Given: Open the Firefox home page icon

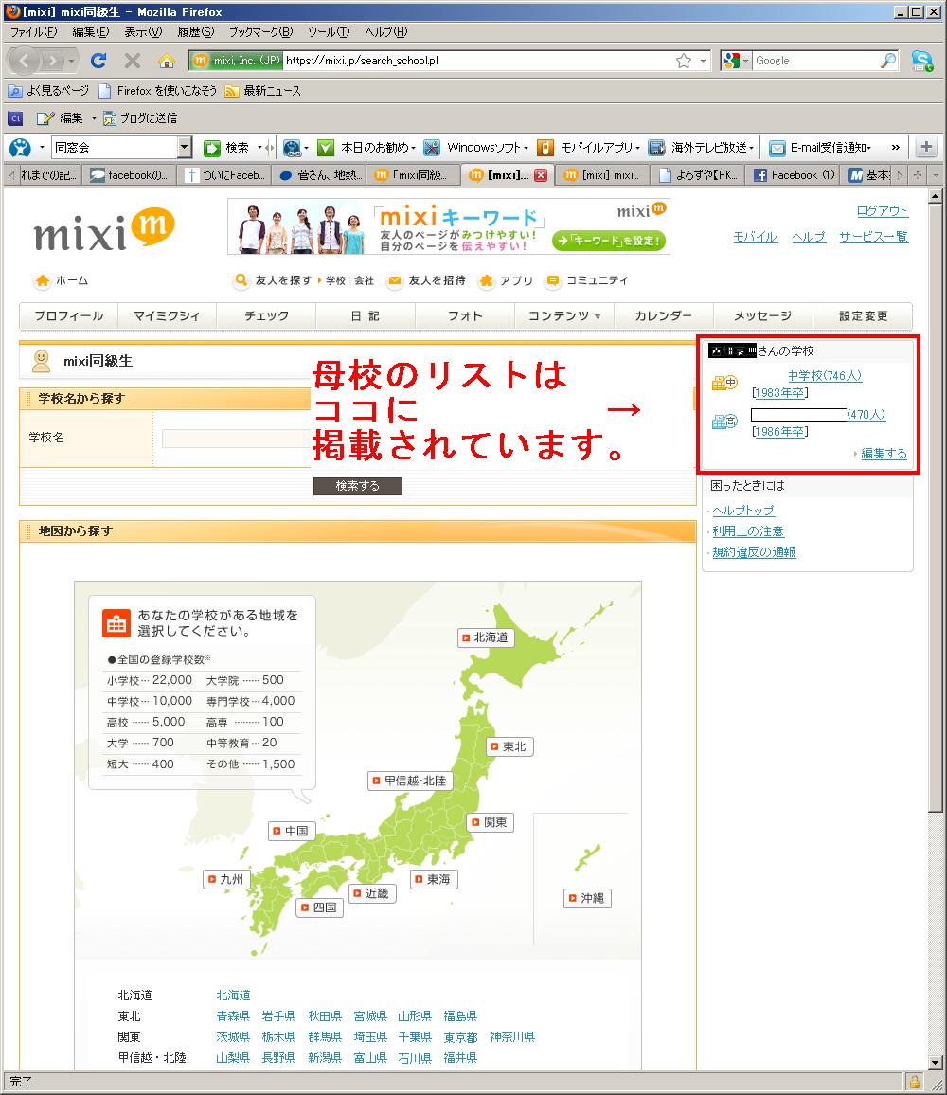Looking at the screenshot, I should point(167,61).
